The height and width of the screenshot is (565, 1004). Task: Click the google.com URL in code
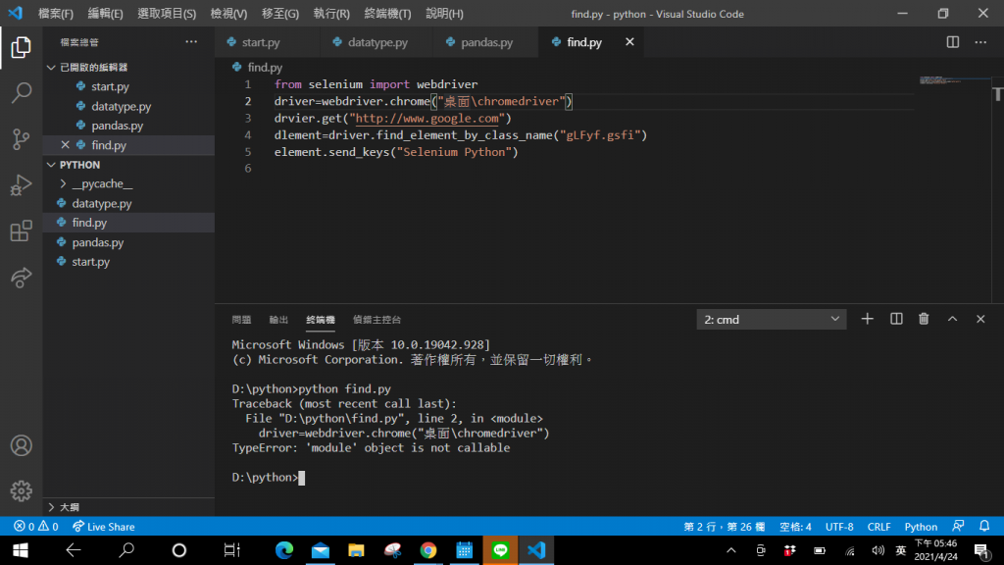point(427,119)
